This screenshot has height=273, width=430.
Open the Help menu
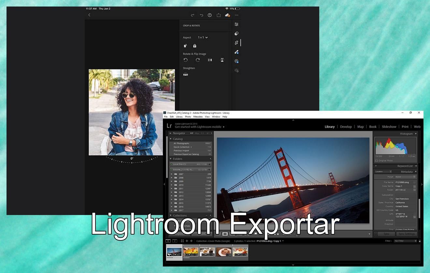[225, 117]
